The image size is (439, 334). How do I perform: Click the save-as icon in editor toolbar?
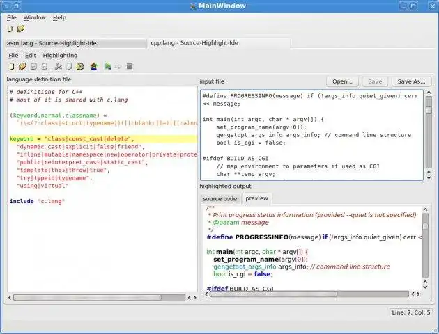pos(45,67)
